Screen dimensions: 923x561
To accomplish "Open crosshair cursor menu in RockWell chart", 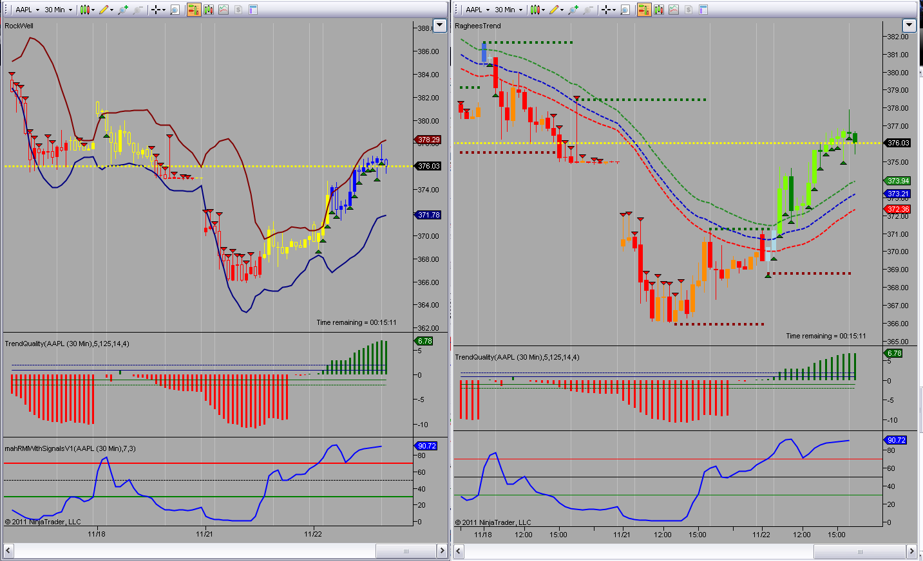I will 158,10.
